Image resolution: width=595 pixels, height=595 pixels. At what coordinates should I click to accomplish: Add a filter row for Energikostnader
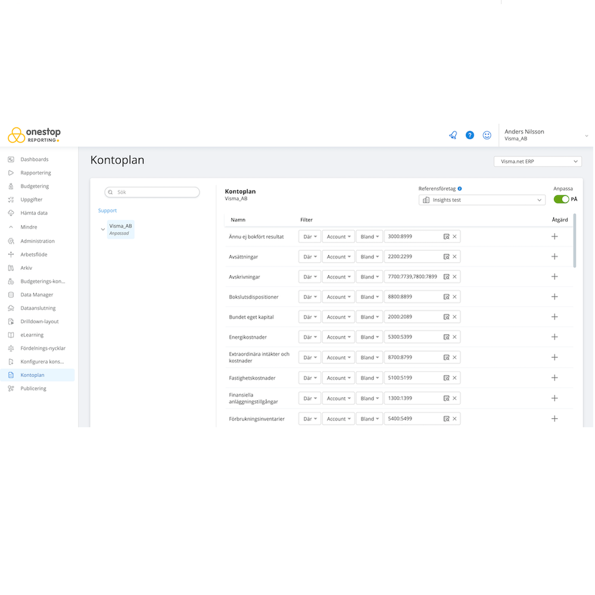coord(554,337)
